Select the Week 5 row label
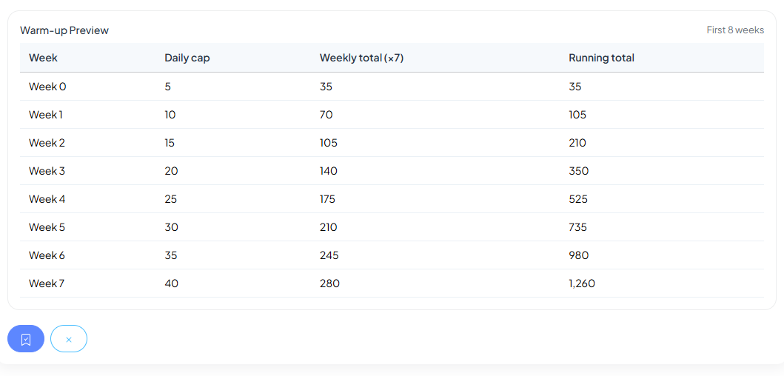Image resolution: width=784 pixels, height=376 pixels. click(47, 227)
